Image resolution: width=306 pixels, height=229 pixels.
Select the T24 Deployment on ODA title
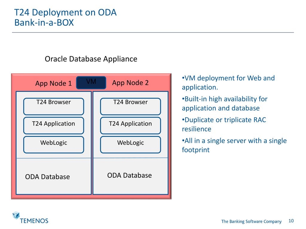click(65, 13)
